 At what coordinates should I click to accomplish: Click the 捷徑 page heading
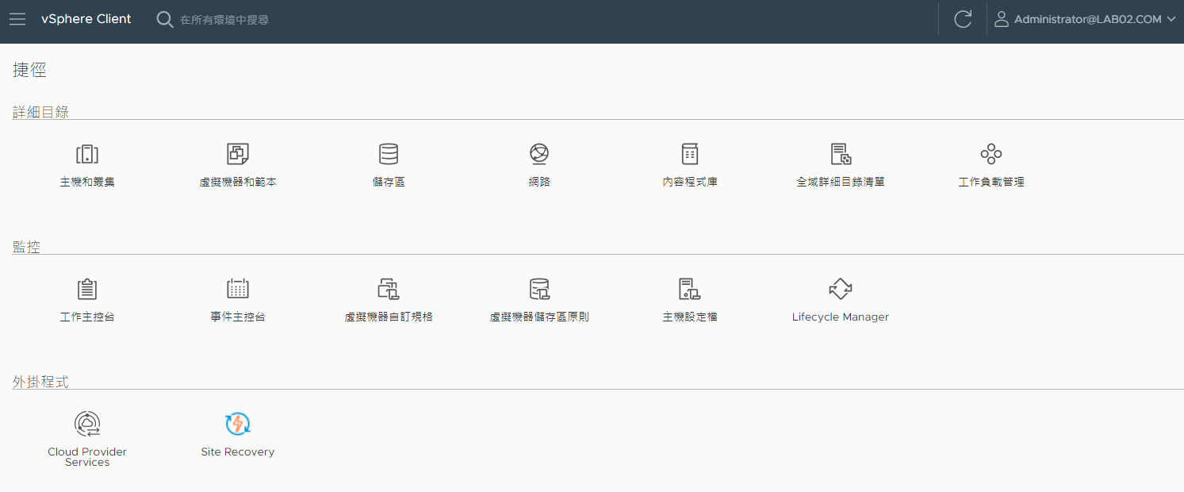coord(30,70)
